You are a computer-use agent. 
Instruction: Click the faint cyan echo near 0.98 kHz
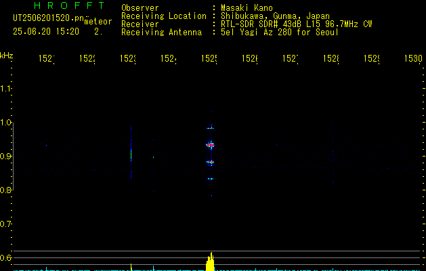pyautogui.click(x=210, y=128)
